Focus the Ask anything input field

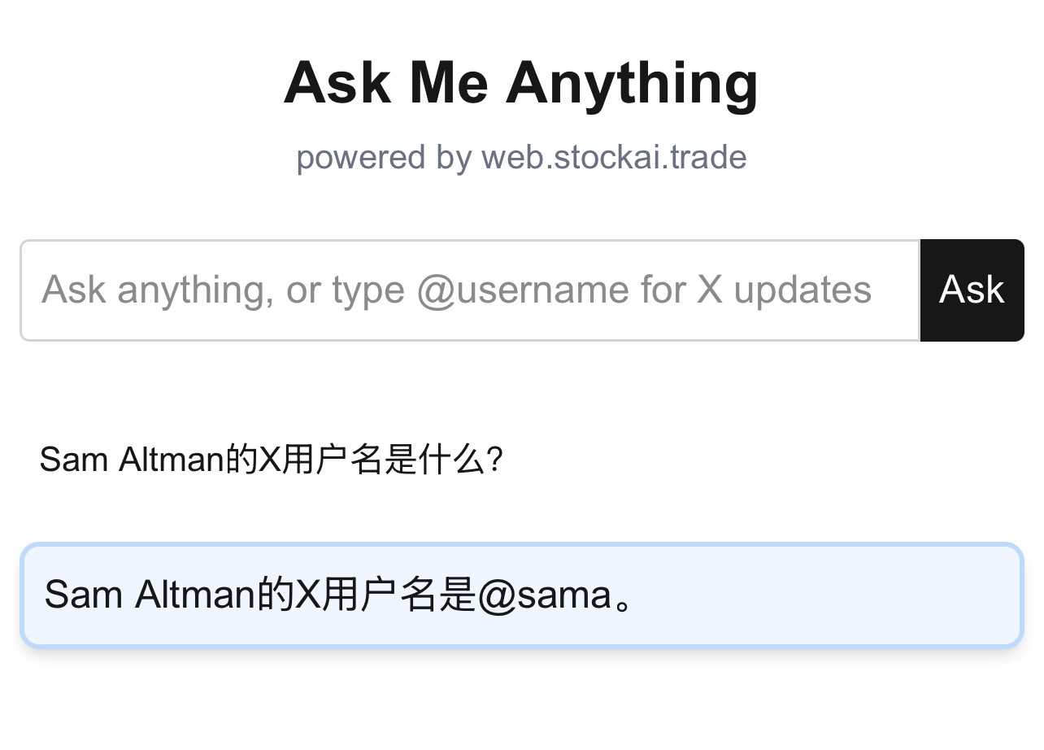(470, 290)
